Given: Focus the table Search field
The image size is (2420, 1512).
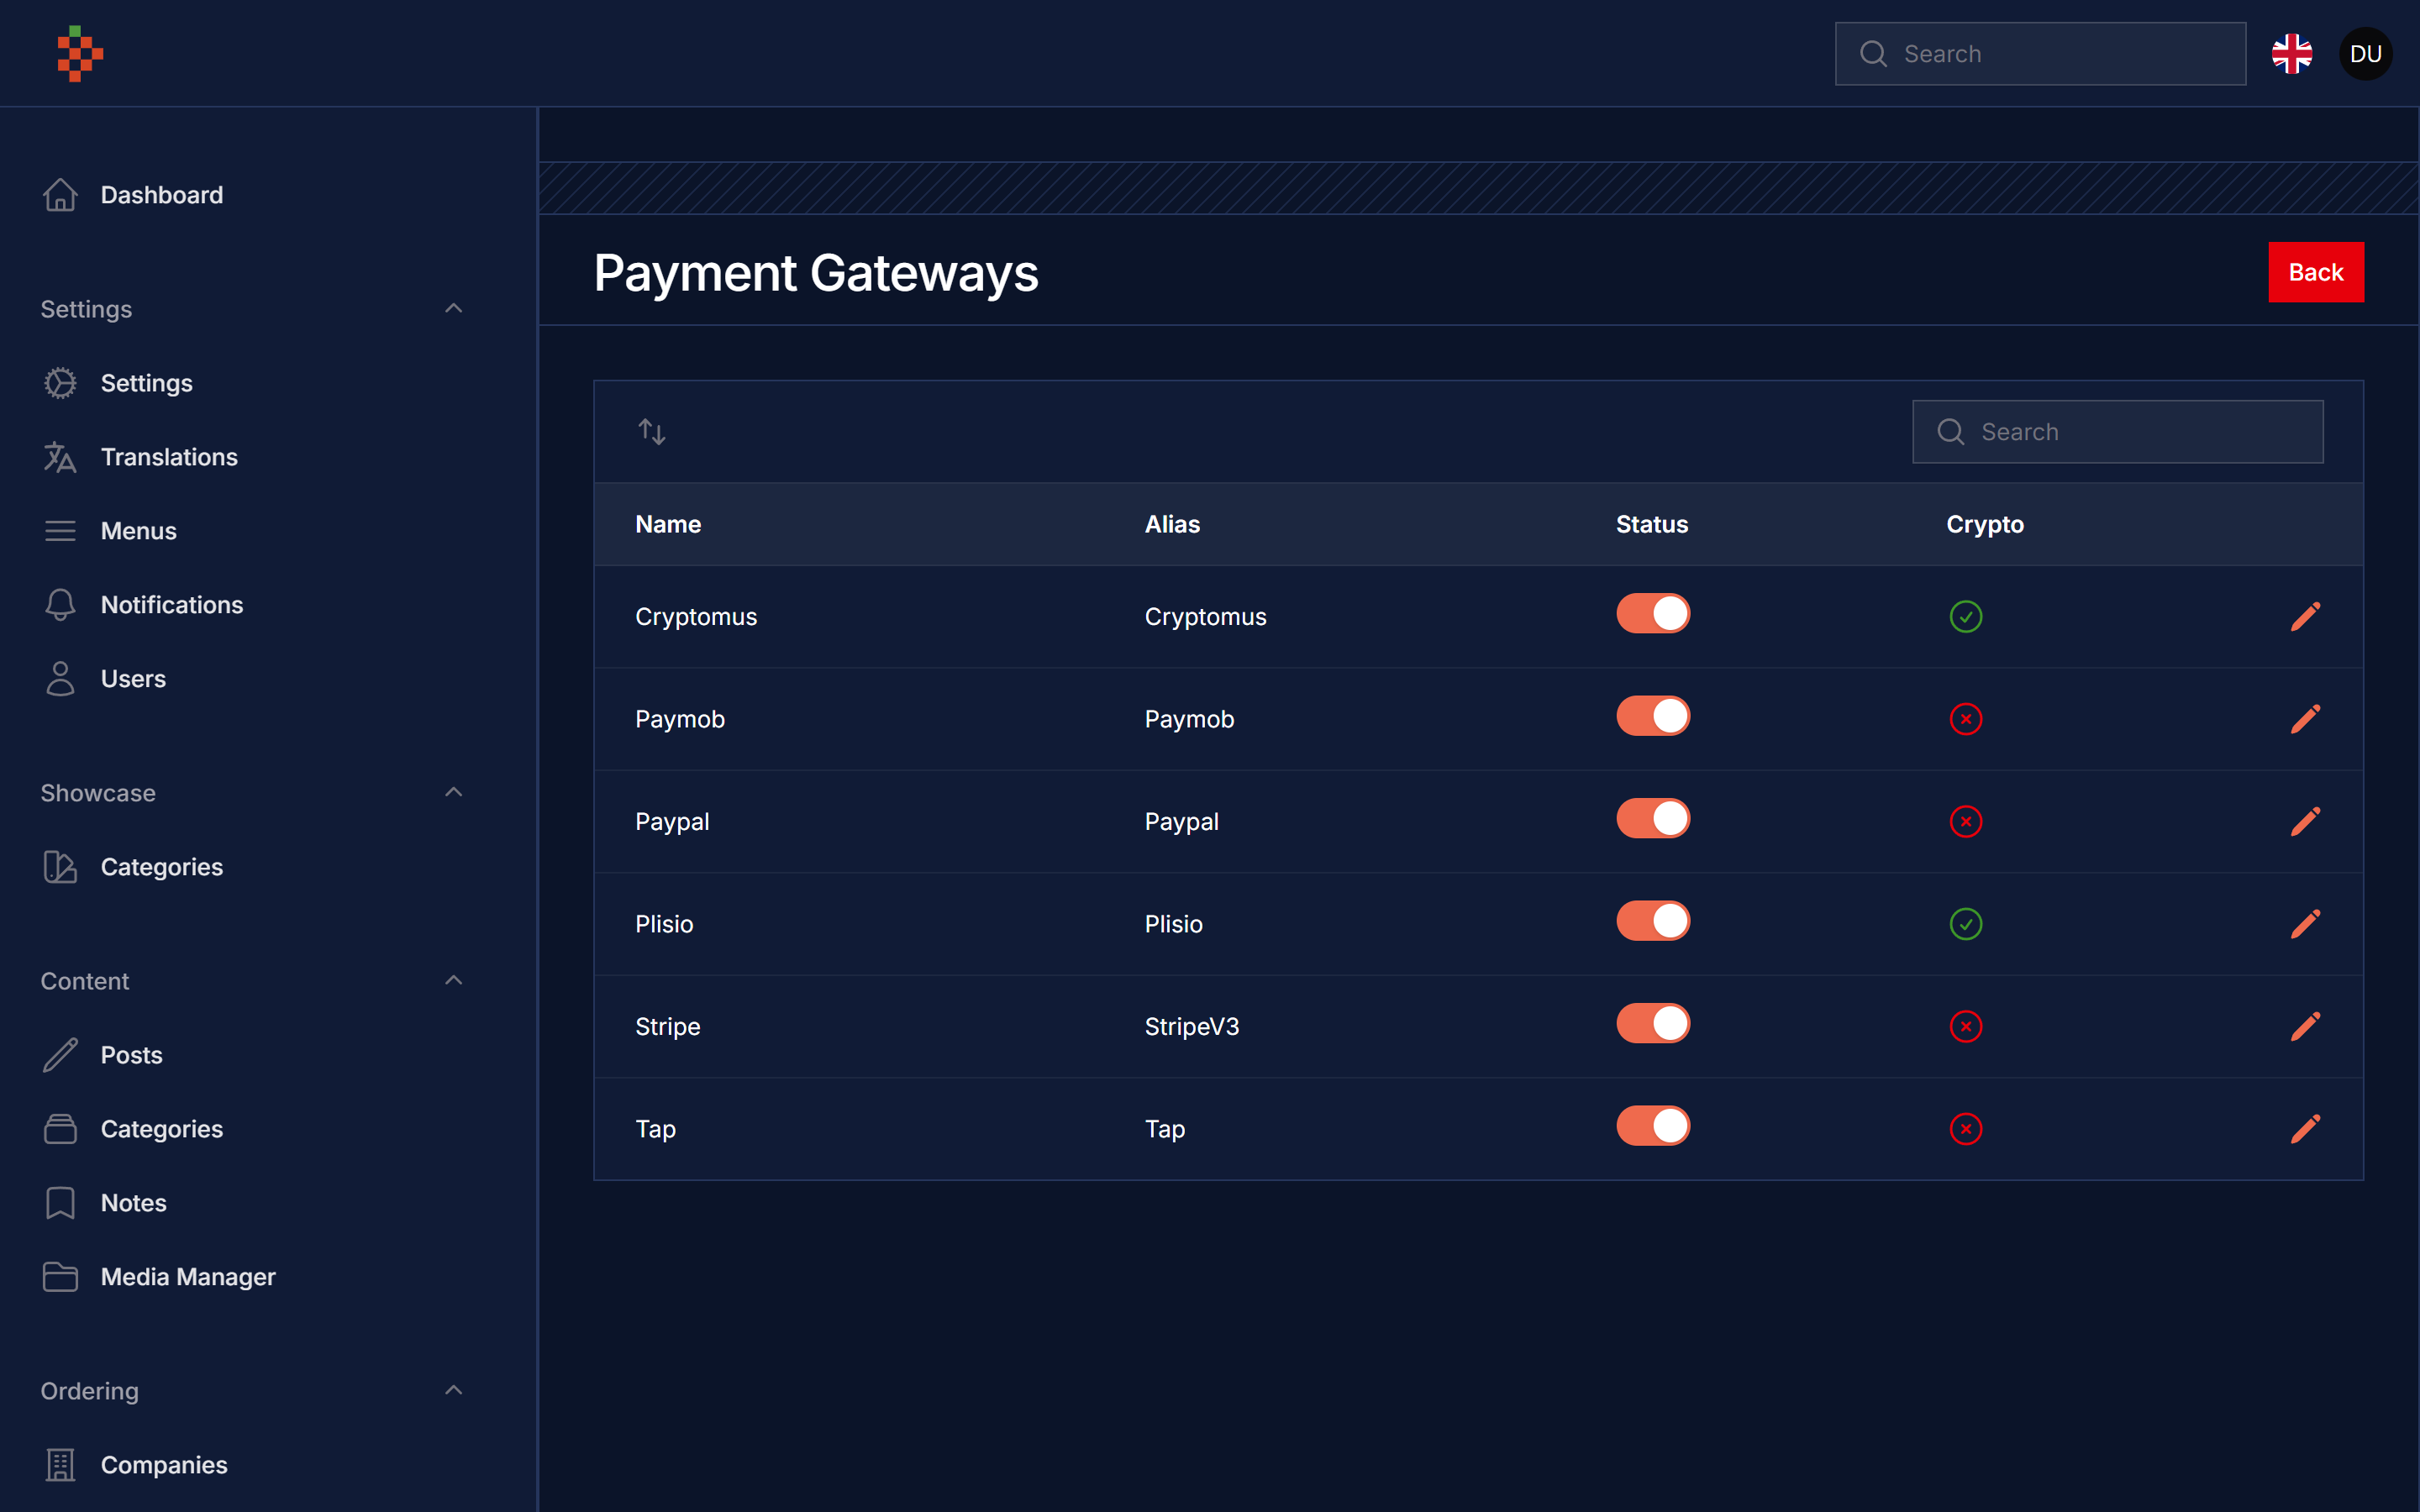Looking at the screenshot, I should 2117,432.
